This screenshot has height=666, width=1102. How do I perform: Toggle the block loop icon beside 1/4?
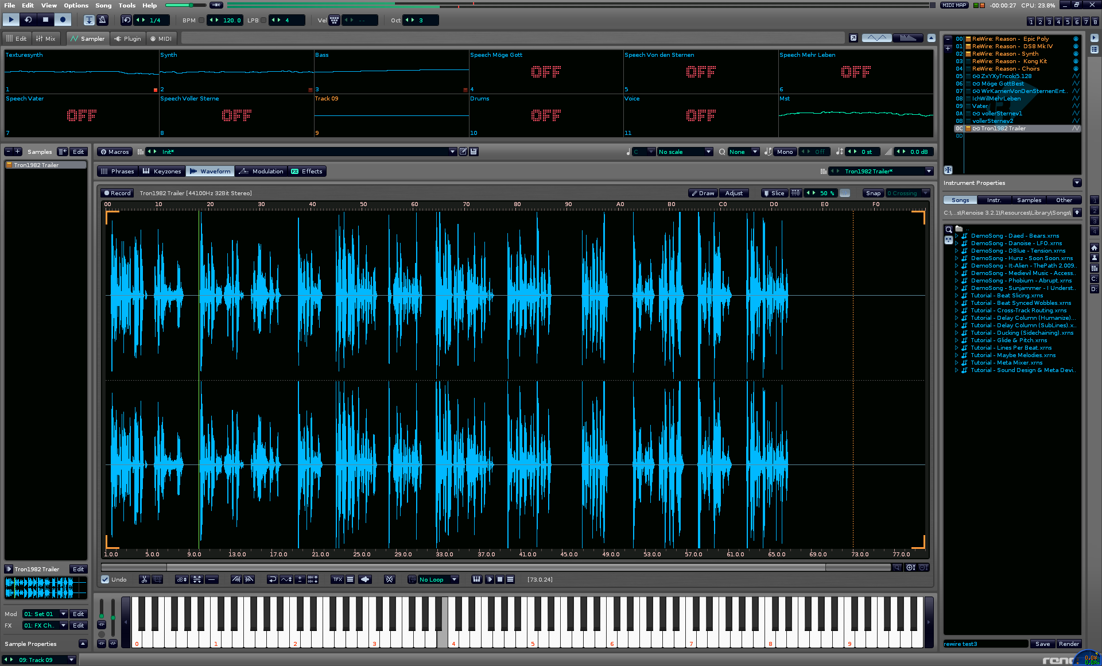click(x=126, y=20)
